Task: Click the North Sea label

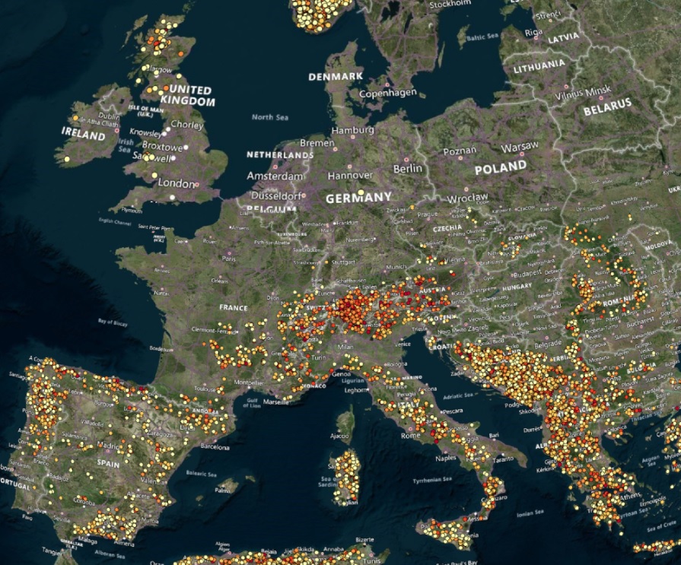Action: tap(270, 117)
